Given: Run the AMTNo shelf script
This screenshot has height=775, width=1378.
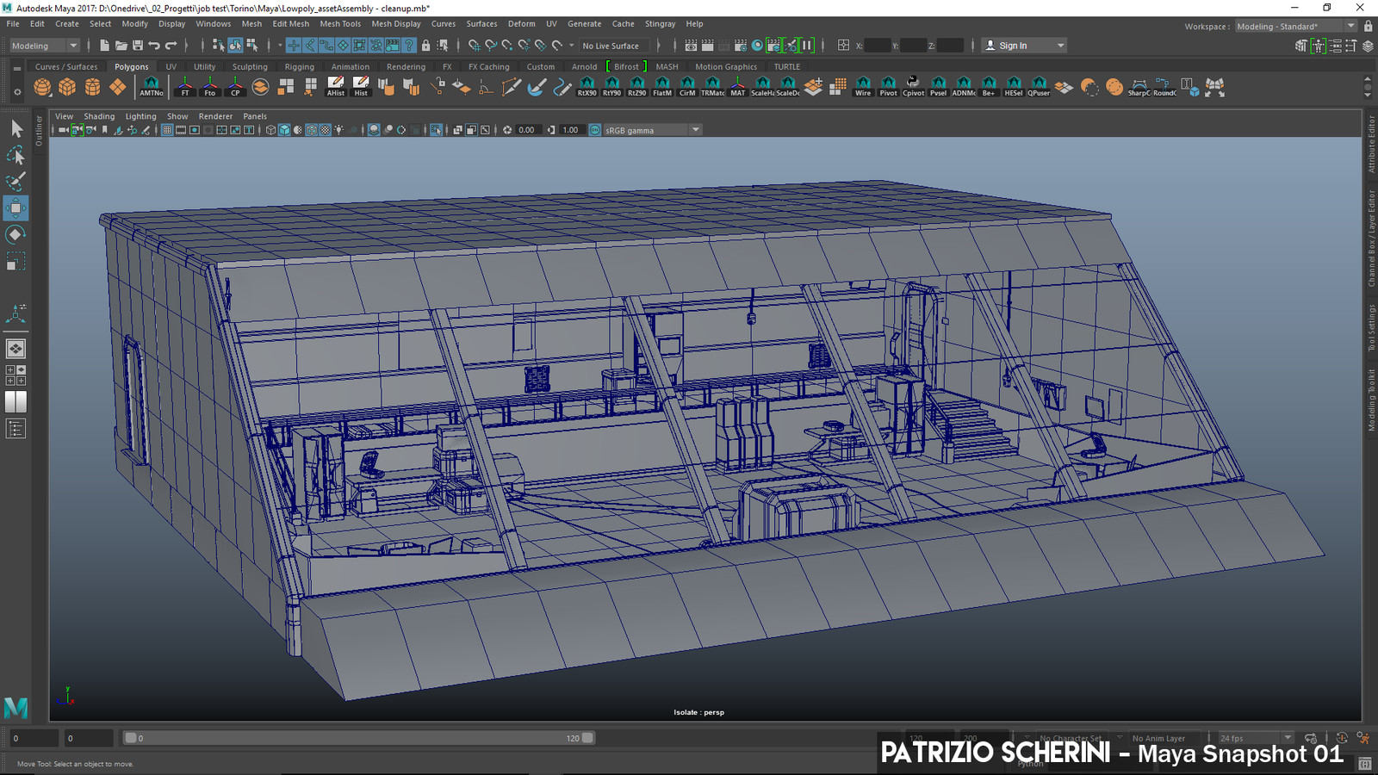Looking at the screenshot, I should [x=151, y=87].
